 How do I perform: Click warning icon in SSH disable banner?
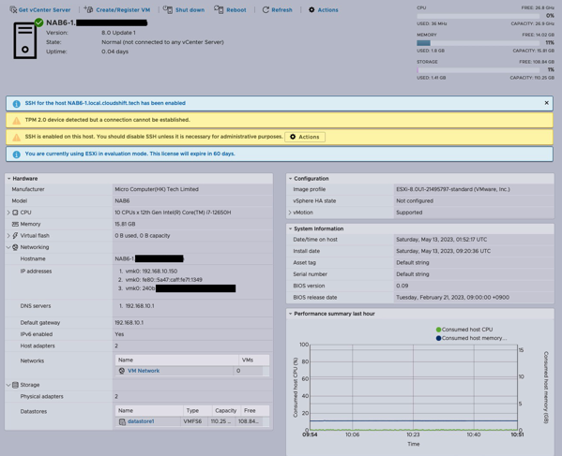[16, 138]
